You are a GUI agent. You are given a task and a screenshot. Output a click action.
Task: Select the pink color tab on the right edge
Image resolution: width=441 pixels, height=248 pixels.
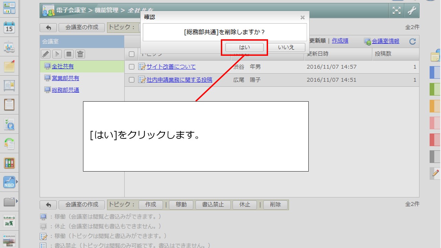pyautogui.click(x=435, y=123)
